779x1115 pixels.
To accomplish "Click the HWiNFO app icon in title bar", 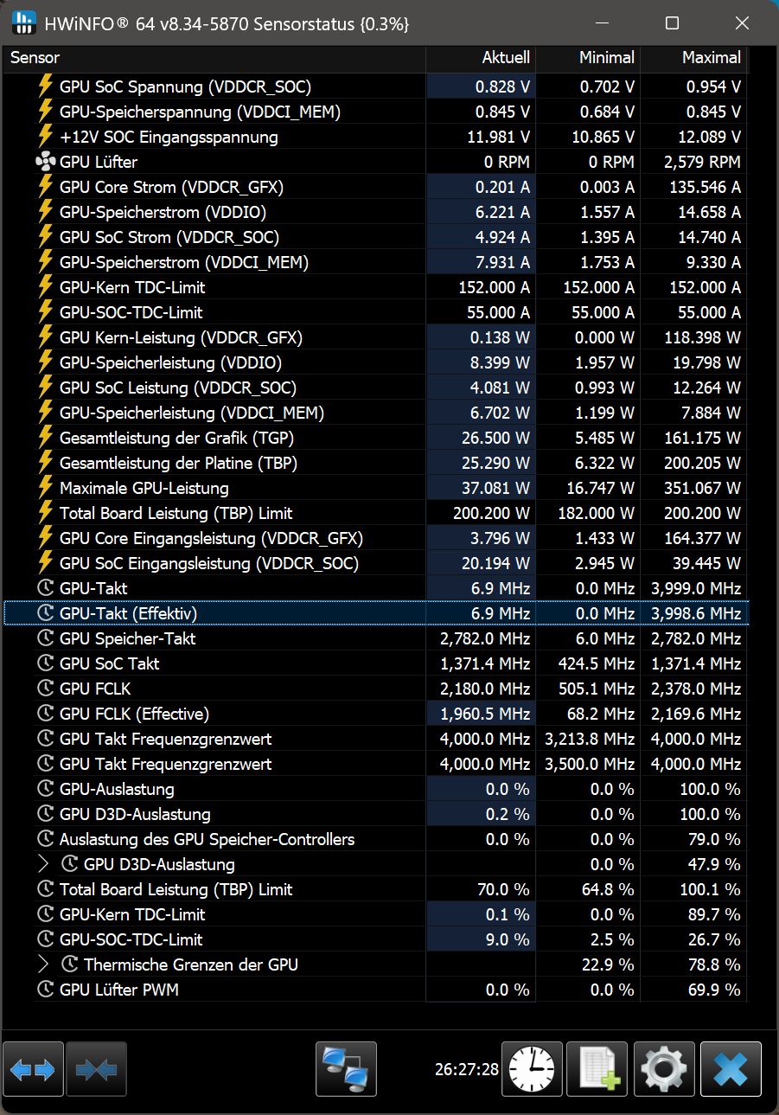I will coord(24,23).
